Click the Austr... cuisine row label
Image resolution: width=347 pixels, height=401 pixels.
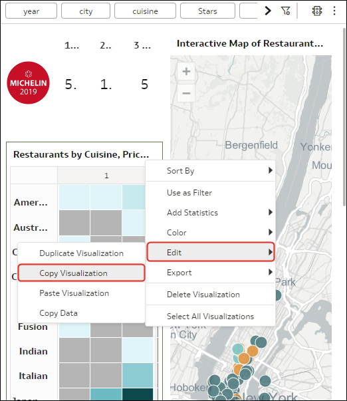tap(31, 227)
